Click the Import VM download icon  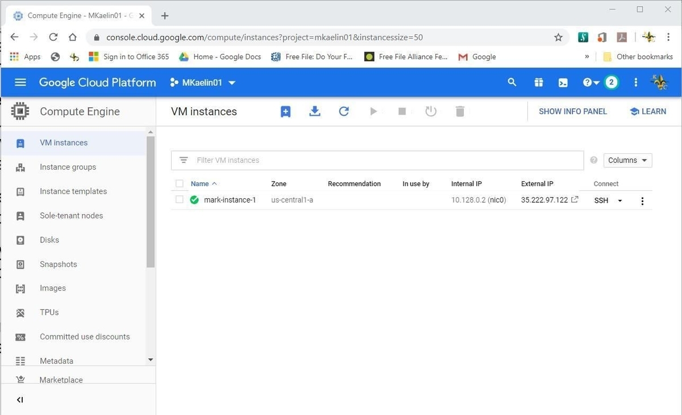[315, 112]
